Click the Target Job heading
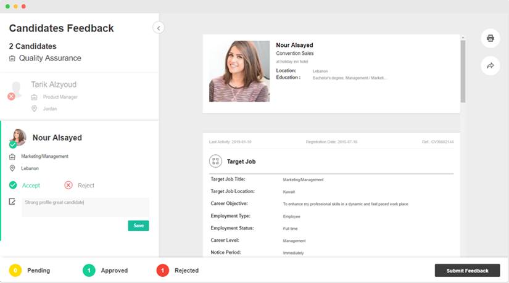The width and height of the screenshot is (509, 283). (241, 162)
